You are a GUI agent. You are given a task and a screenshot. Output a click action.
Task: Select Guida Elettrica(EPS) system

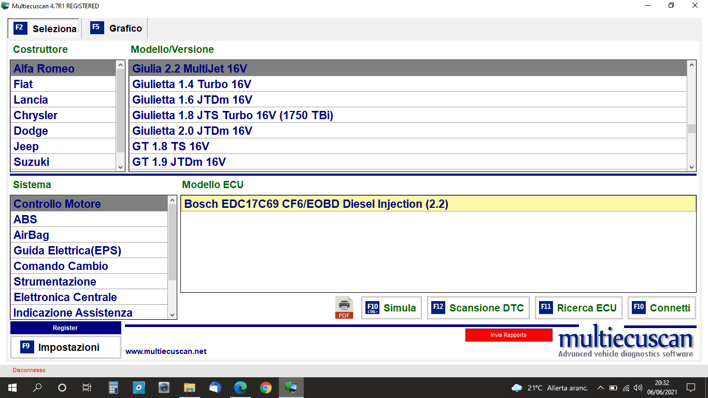pos(89,250)
